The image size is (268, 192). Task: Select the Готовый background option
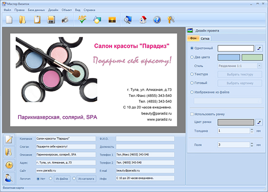[x=192, y=83]
